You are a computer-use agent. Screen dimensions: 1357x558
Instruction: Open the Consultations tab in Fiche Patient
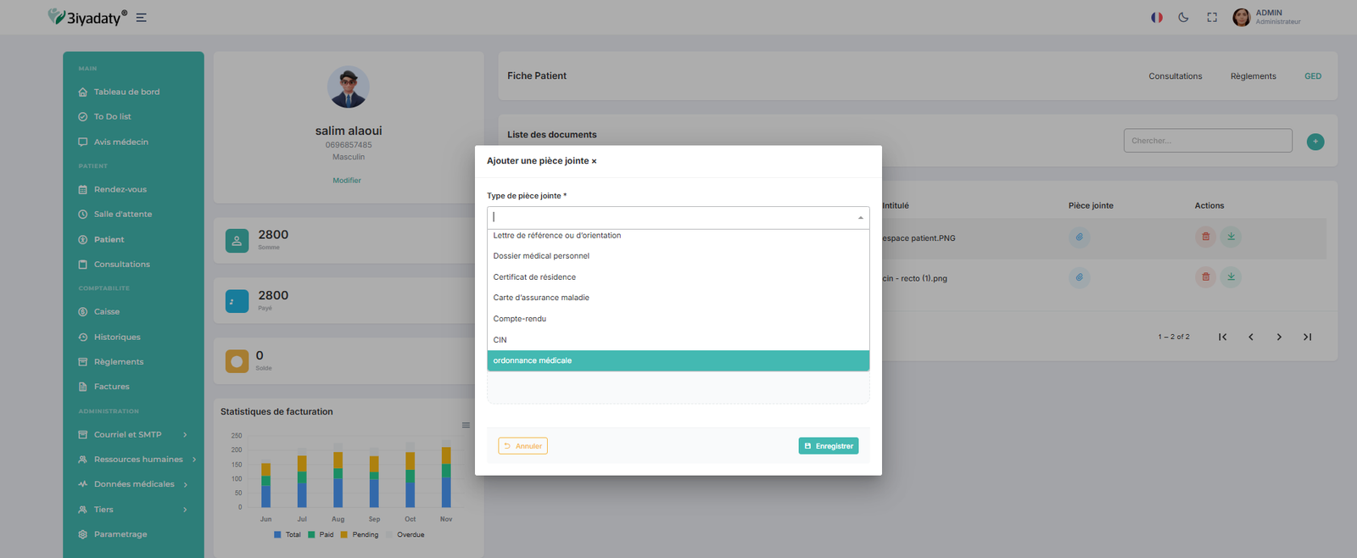(1175, 76)
